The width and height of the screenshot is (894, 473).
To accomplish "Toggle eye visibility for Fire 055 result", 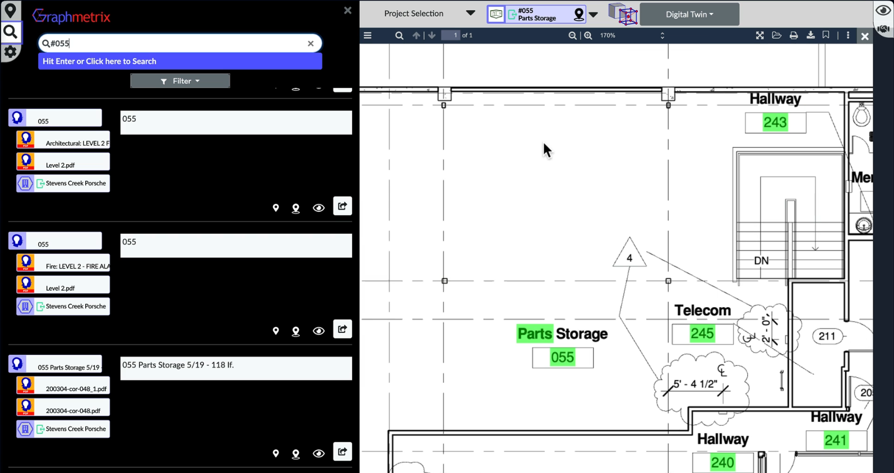I will pyautogui.click(x=318, y=331).
